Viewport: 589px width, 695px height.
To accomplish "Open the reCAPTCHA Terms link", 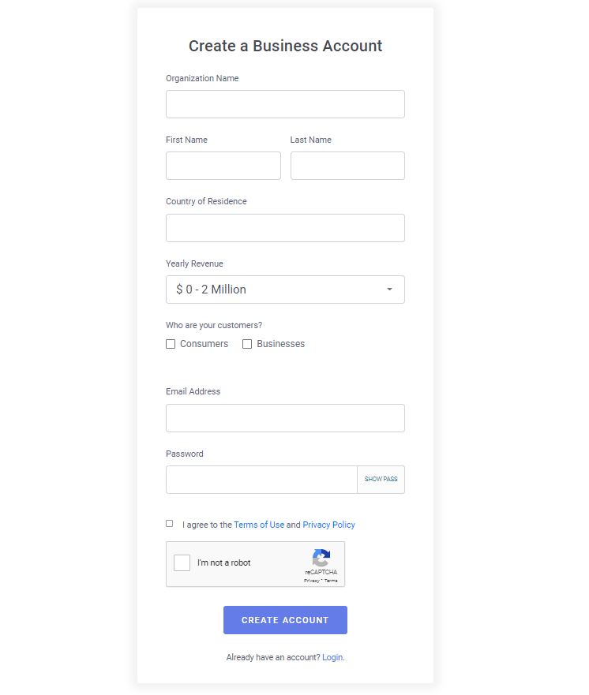I will pyautogui.click(x=331, y=581).
